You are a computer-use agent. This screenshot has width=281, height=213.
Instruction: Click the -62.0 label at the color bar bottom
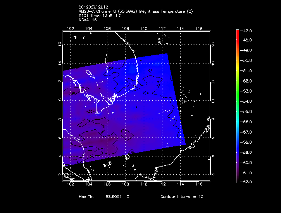[246, 182]
